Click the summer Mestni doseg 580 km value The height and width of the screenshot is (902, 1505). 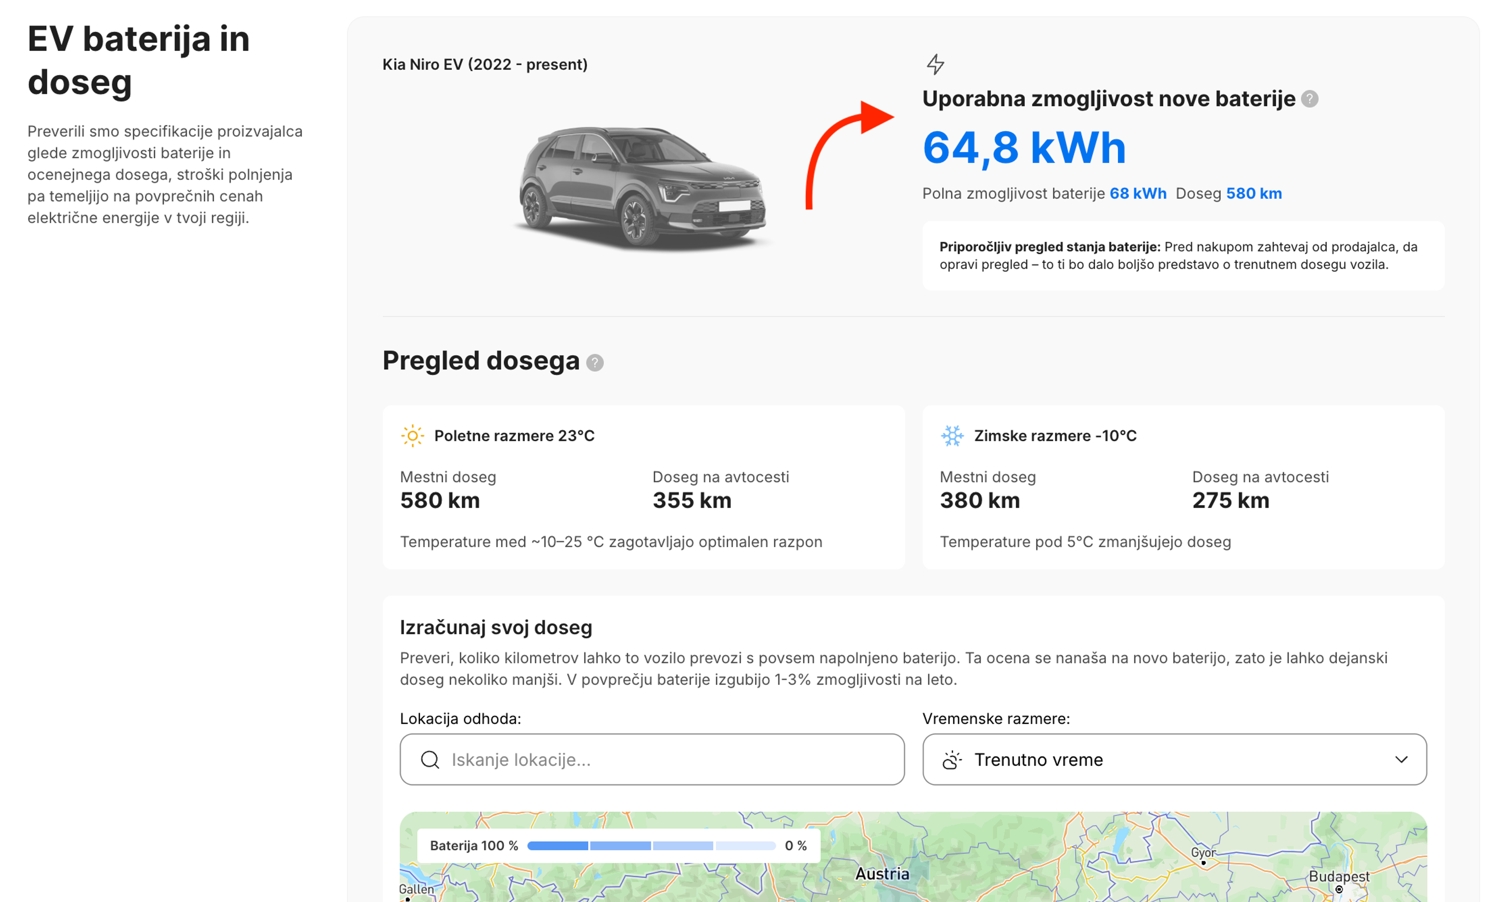coord(440,500)
